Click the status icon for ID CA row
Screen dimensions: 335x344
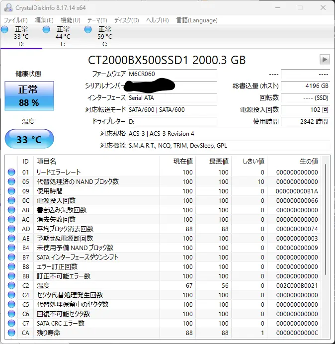click(x=11, y=333)
